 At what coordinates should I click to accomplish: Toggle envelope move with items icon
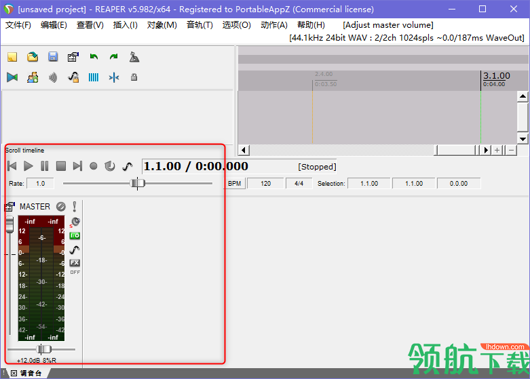73,77
